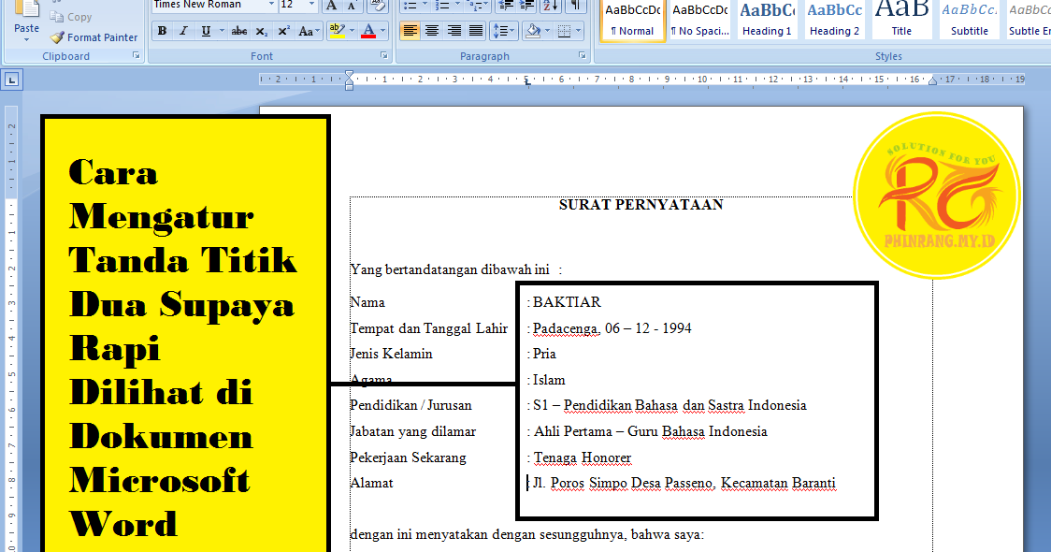The width and height of the screenshot is (1051, 552).
Task: Open the Sort dialog from Paragraph group
Action: [x=552, y=6]
